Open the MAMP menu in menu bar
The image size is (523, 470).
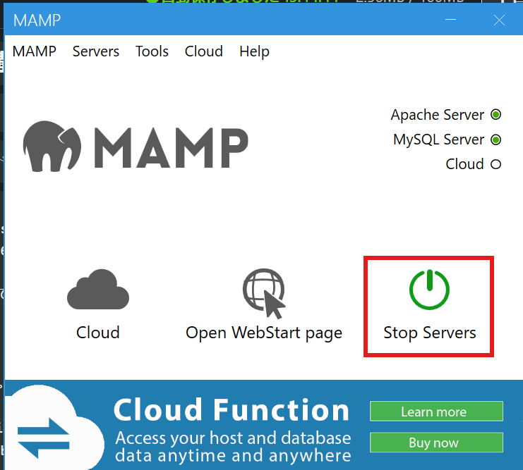[34, 51]
